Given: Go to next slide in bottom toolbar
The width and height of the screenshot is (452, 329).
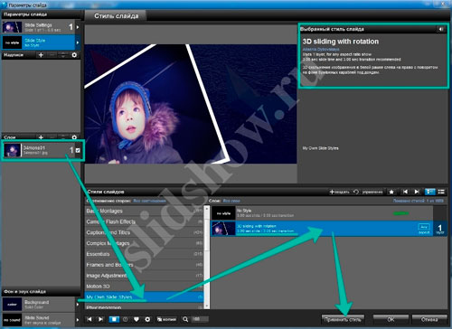Looking at the screenshot, I should (x=100, y=319).
